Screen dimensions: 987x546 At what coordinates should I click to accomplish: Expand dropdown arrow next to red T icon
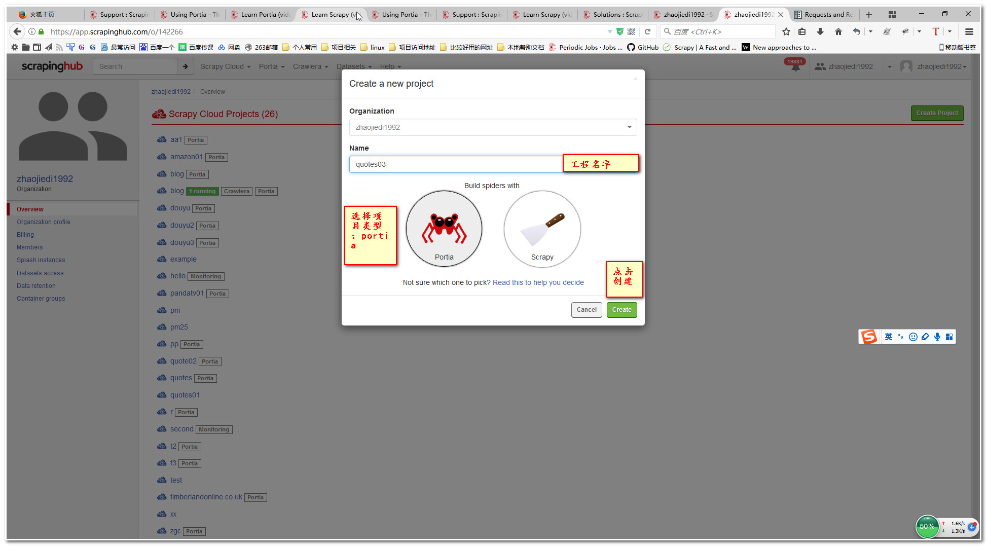(949, 31)
